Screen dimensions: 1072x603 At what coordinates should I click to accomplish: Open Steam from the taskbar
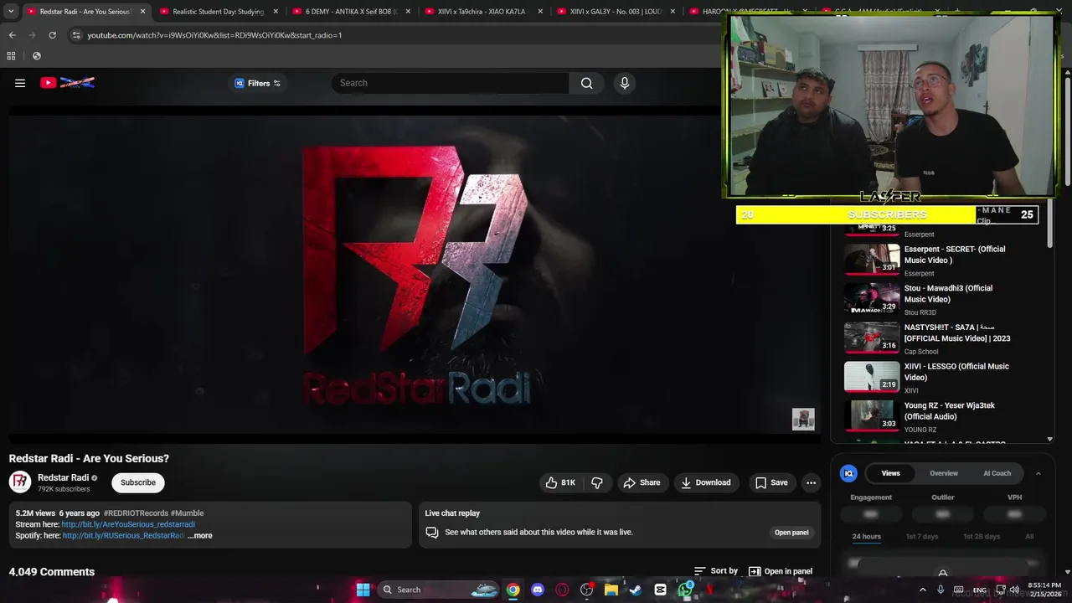636,590
